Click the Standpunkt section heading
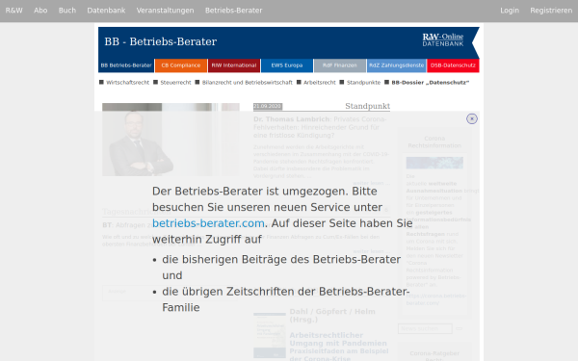This screenshot has width=578, height=361. (368, 106)
